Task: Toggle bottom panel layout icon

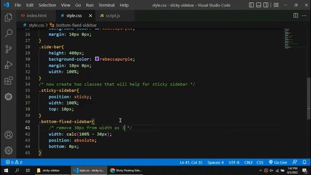Action: 259,5
